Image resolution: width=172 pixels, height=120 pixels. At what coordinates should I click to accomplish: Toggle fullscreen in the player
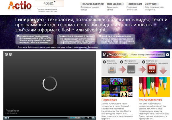coord(93,117)
